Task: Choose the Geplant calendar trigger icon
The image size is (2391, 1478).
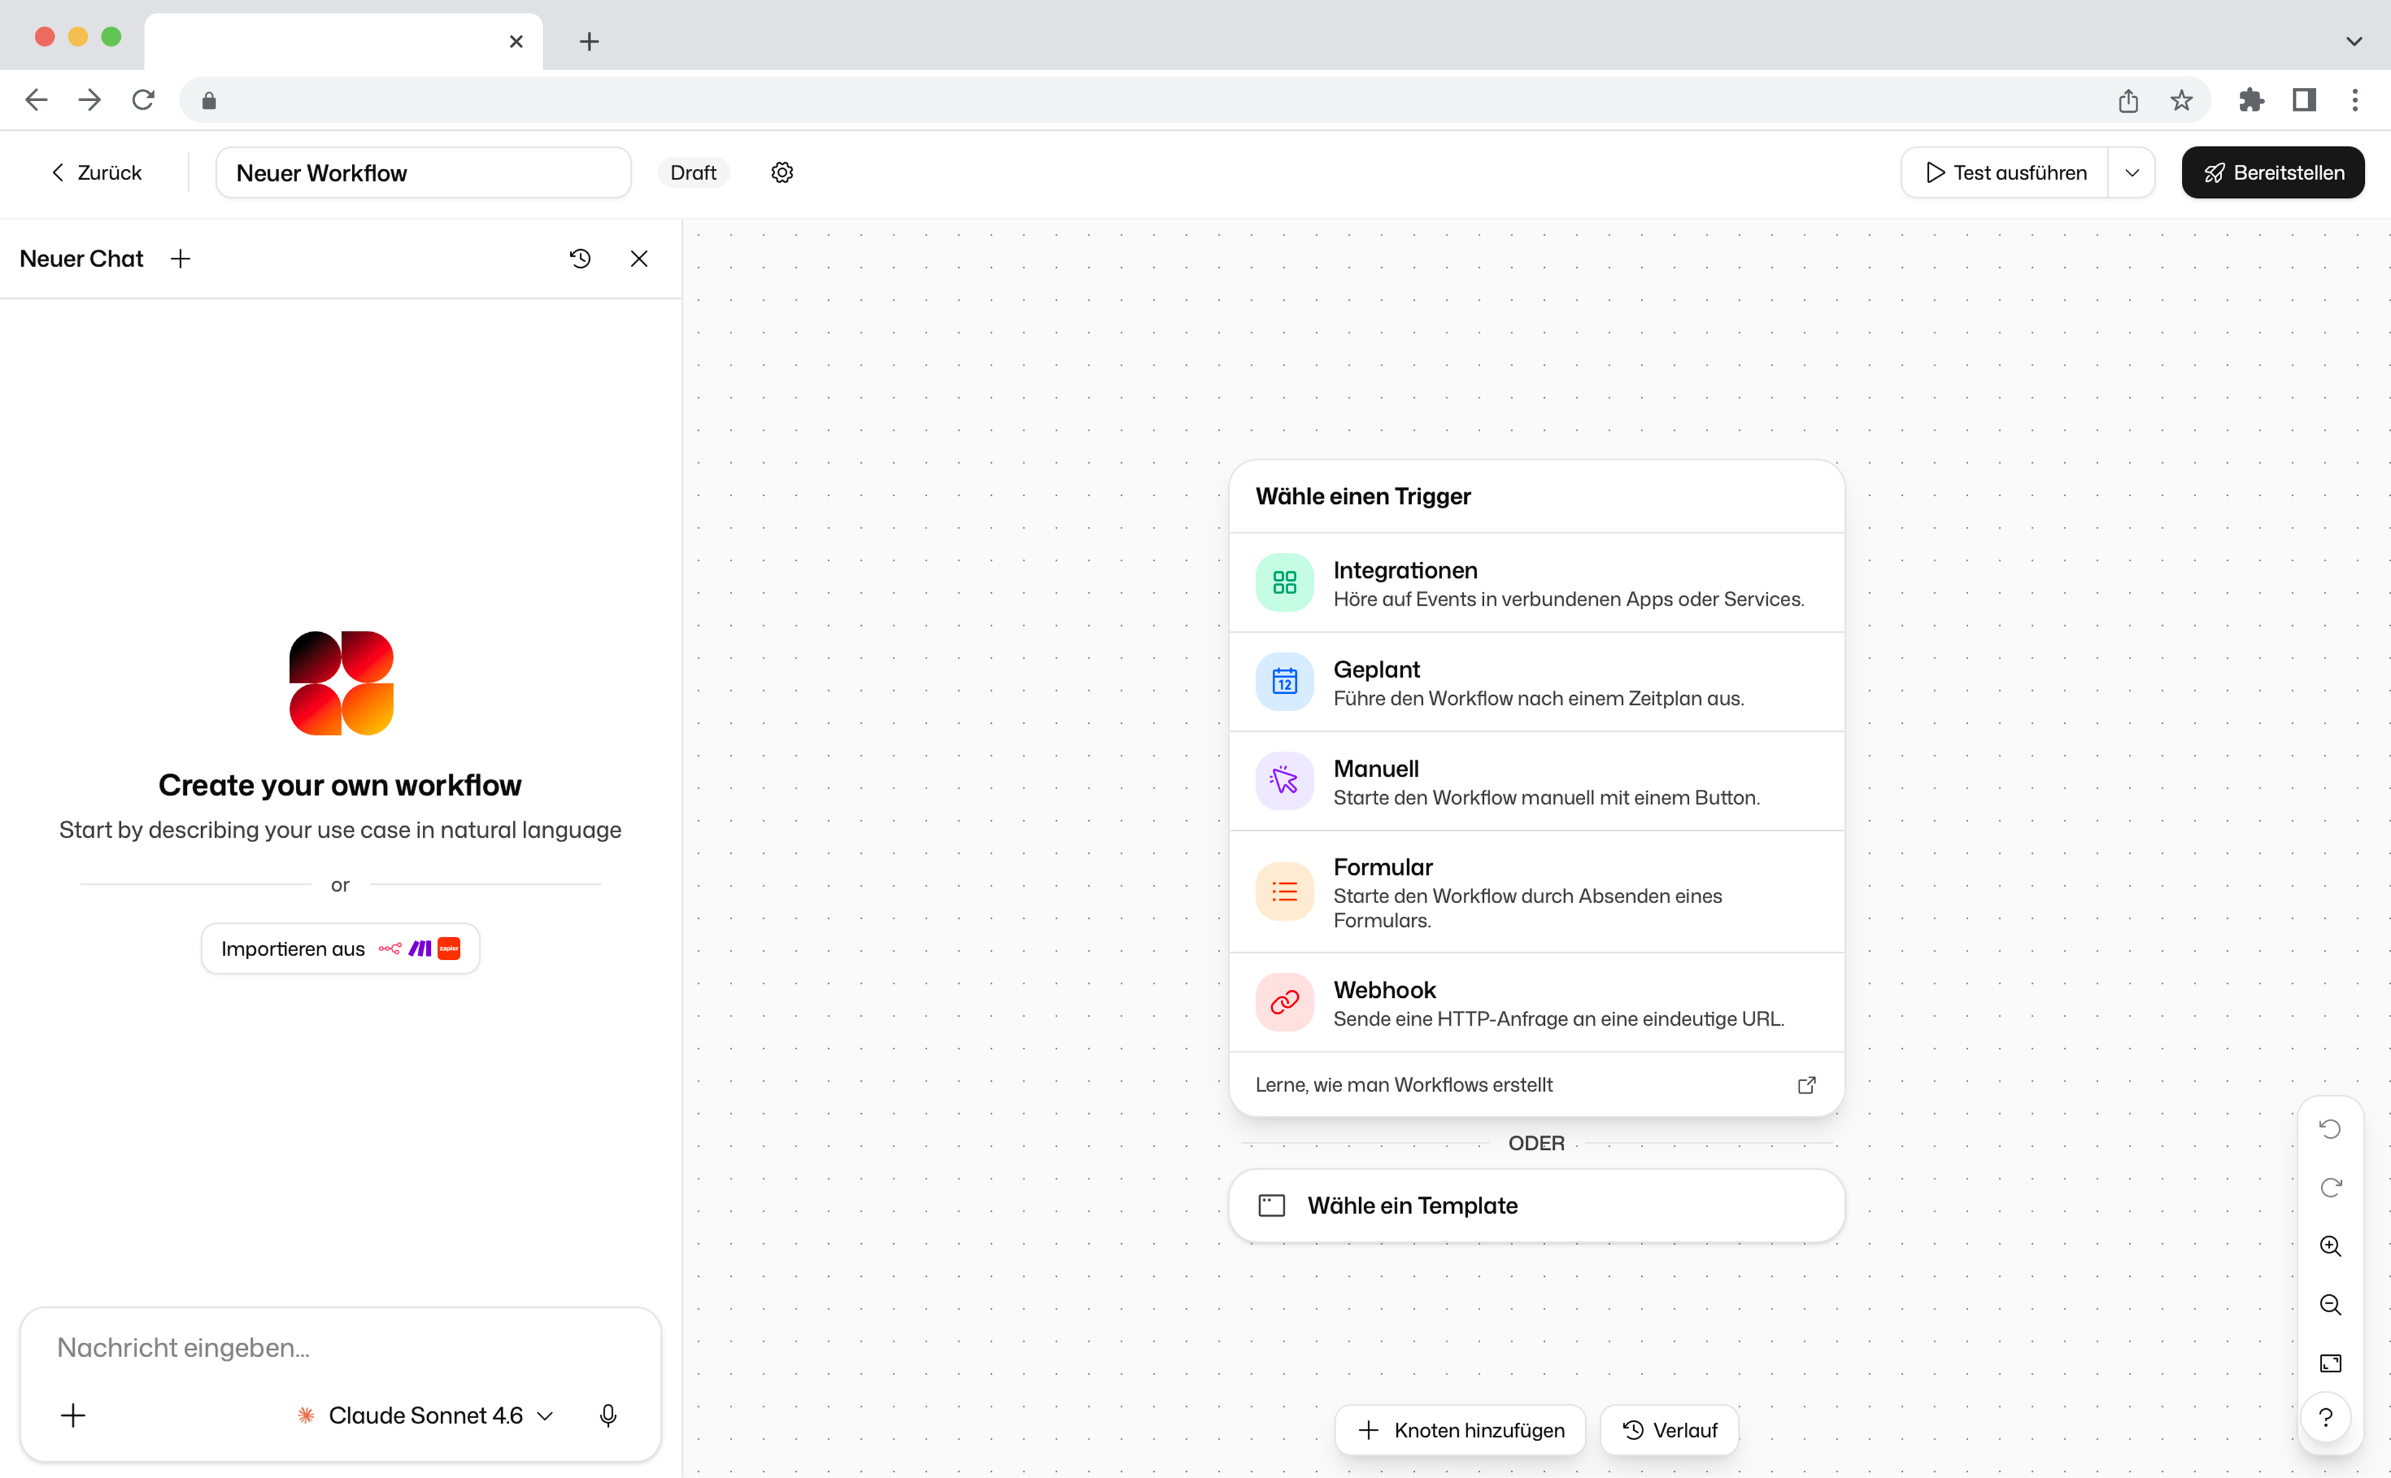Action: (x=1284, y=682)
